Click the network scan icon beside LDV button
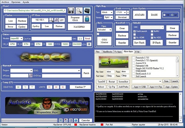Viewport: 185px width, 128px height. point(56,20)
